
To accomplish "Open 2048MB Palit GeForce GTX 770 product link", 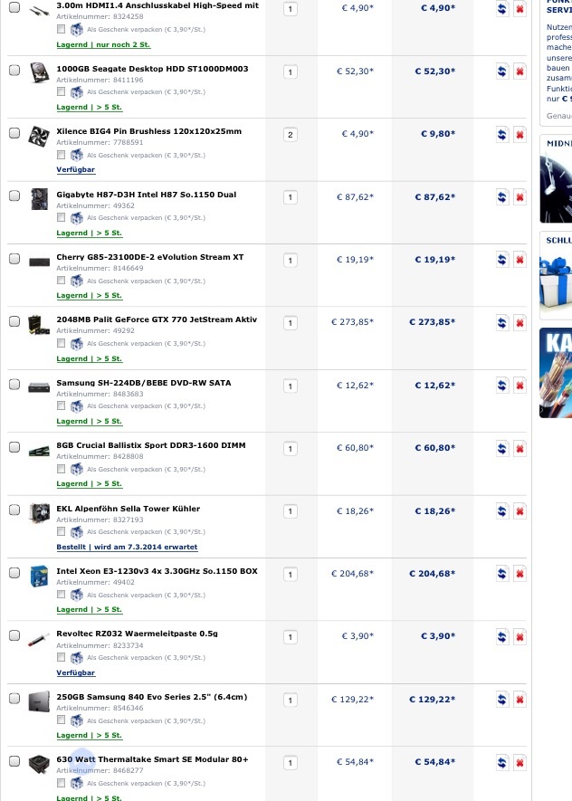I will pos(157,319).
